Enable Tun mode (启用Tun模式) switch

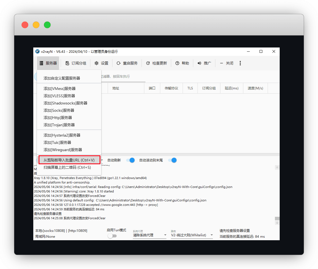point(112,236)
